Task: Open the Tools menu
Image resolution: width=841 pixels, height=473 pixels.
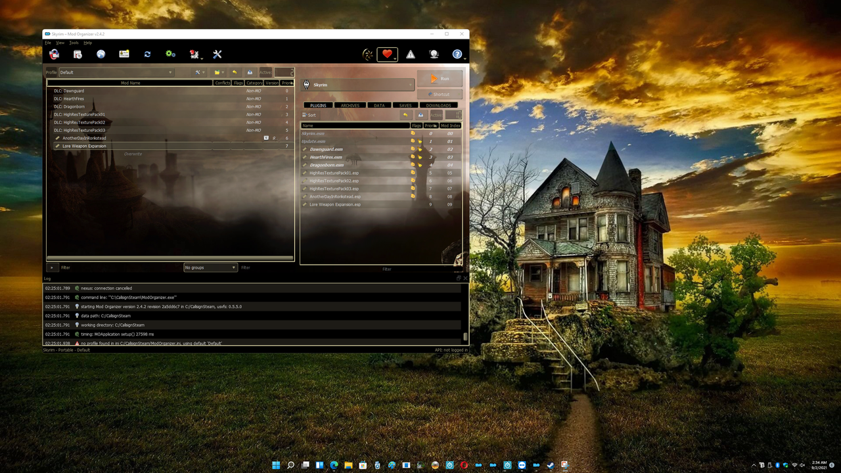Action: pyautogui.click(x=74, y=43)
